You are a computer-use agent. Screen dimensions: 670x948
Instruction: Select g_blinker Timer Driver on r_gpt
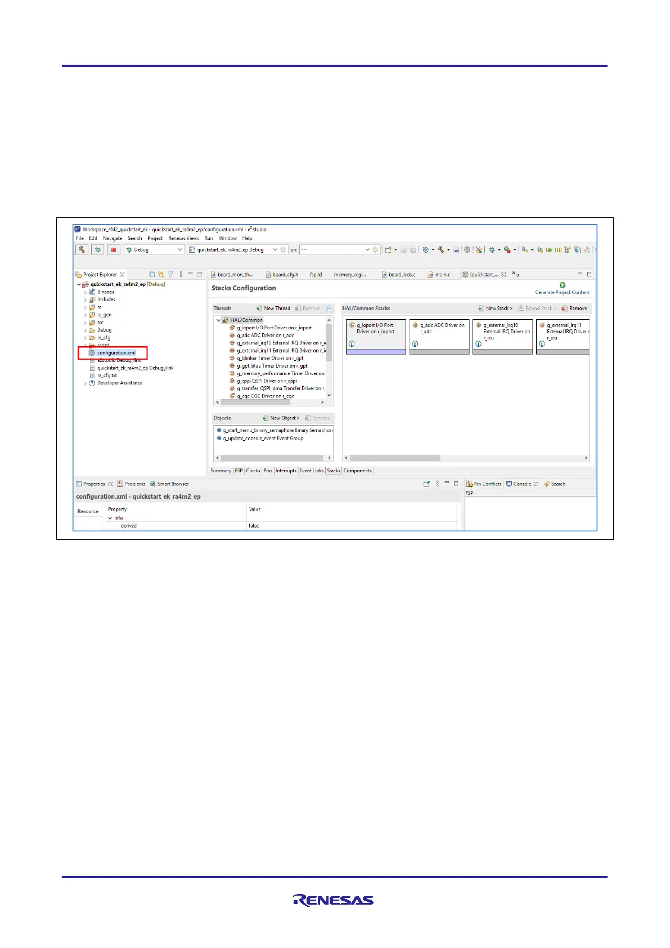[269, 358]
